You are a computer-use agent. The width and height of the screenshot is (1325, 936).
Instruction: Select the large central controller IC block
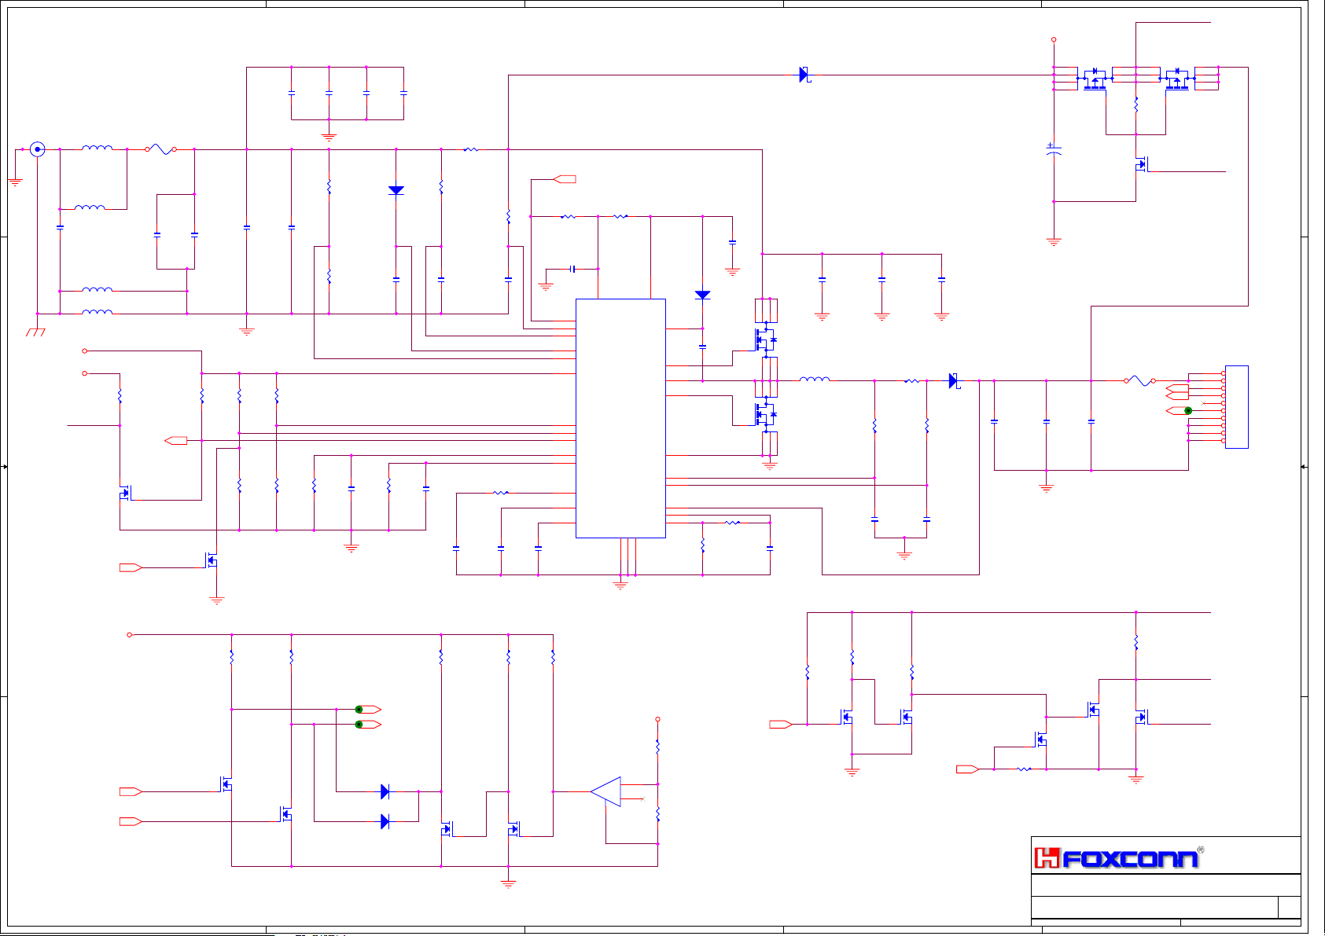click(620, 418)
